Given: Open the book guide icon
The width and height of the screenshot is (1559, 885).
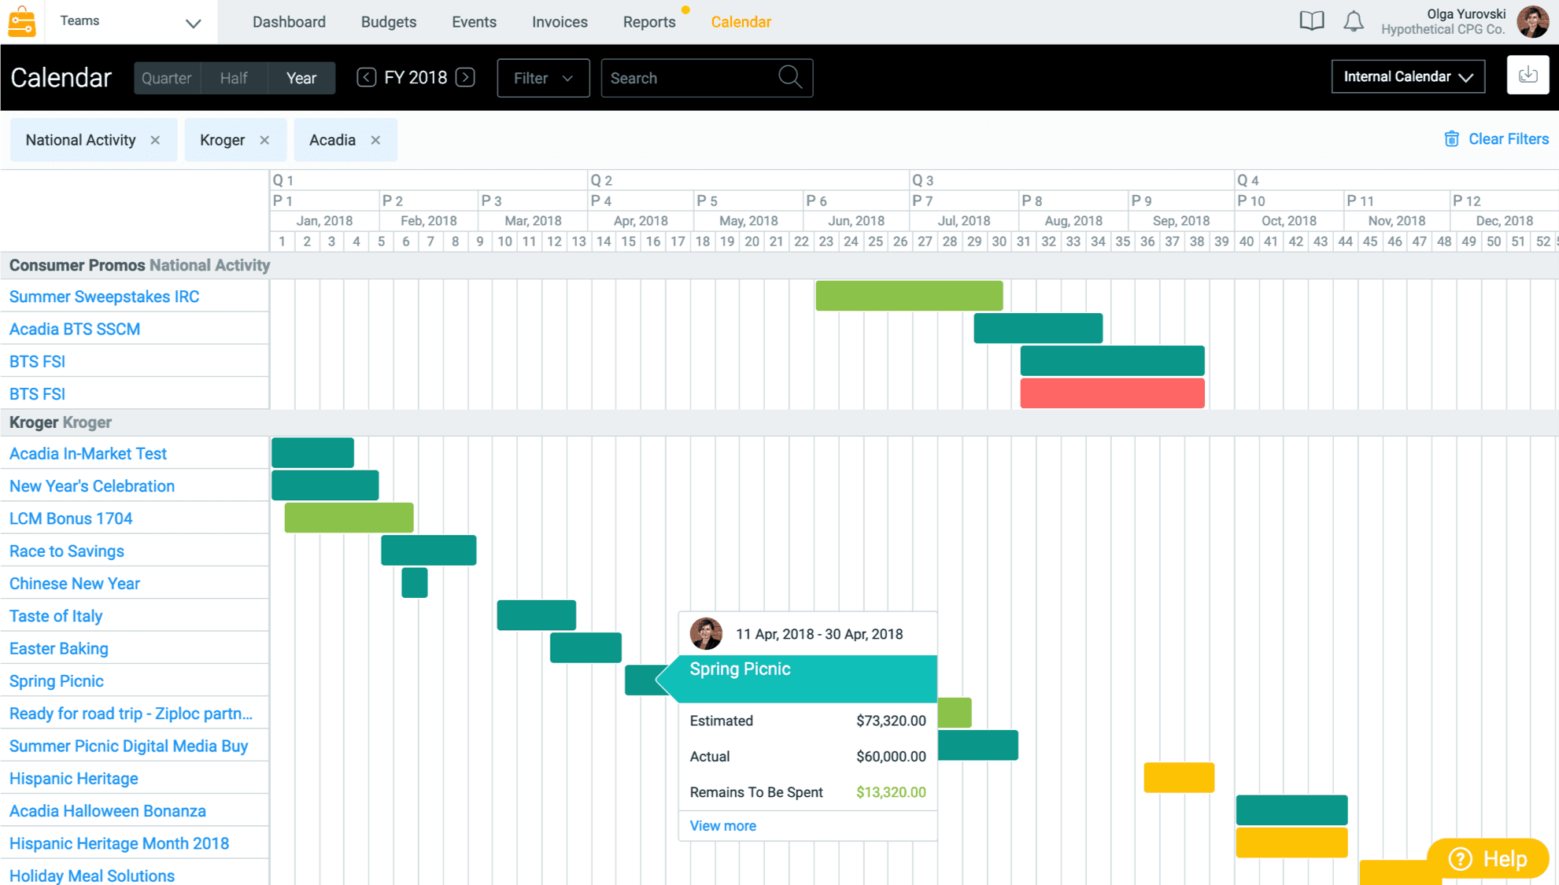Looking at the screenshot, I should (x=1311, y=21).
